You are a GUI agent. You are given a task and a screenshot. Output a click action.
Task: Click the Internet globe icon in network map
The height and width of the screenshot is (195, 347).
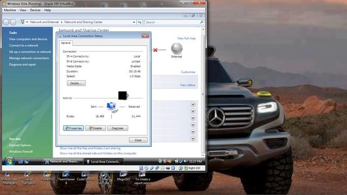click(177, 49)
